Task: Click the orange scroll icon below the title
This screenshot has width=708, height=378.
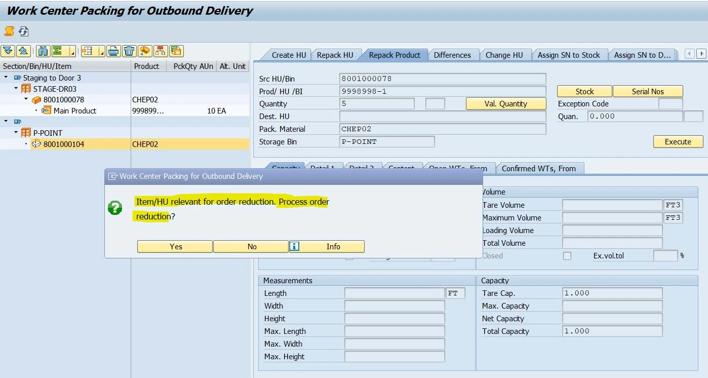Action: coord(9,31)
